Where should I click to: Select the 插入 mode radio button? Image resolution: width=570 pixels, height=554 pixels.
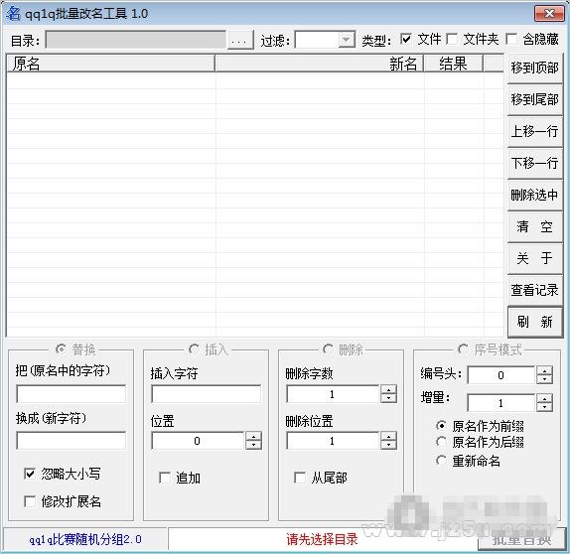[x=194, y=349]
